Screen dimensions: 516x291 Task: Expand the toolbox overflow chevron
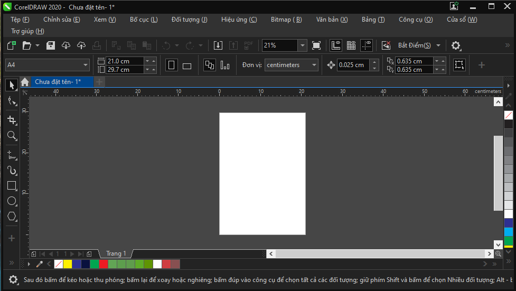coord(12,262)
